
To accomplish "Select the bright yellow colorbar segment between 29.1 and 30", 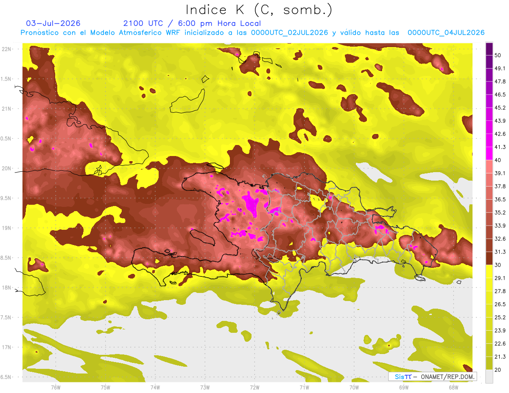I will (x=489, y=271).
